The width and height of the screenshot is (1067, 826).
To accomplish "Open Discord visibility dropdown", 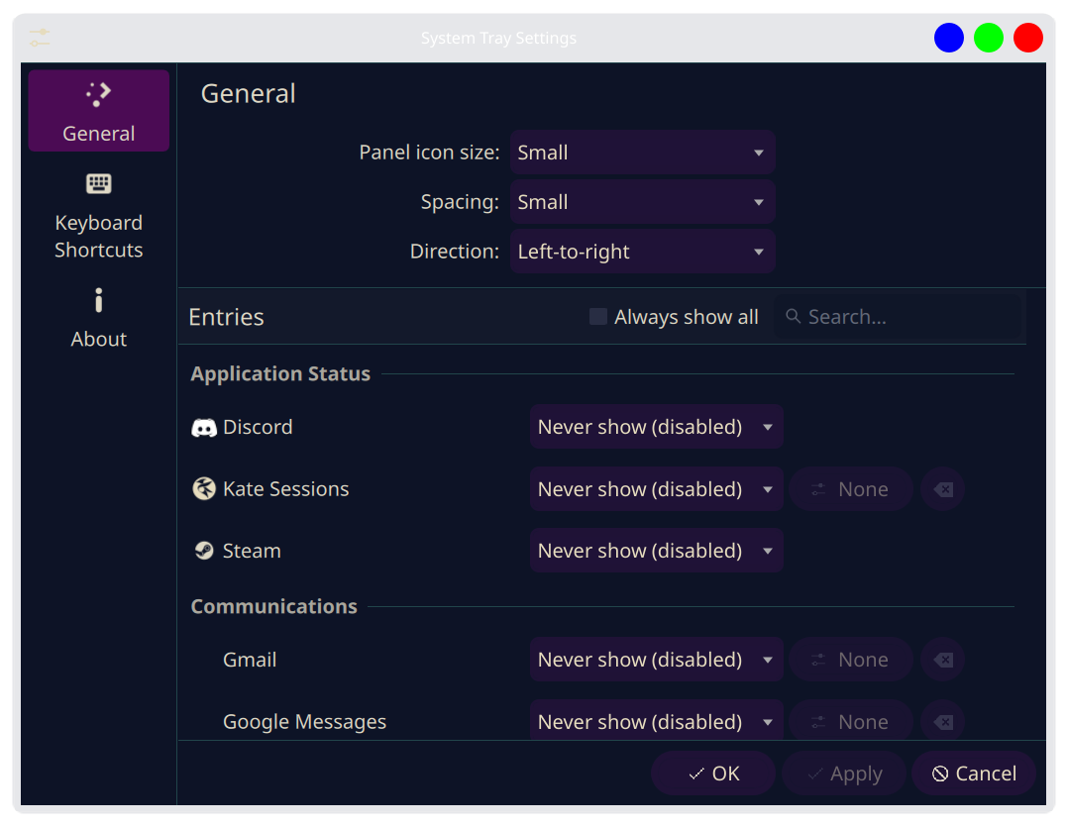I will tap(656, 427).
